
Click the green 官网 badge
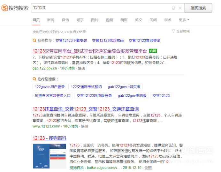153,51
